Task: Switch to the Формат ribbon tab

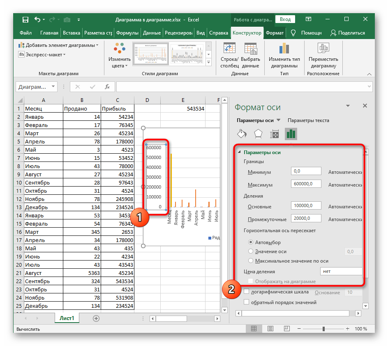Action: [275, 33]
